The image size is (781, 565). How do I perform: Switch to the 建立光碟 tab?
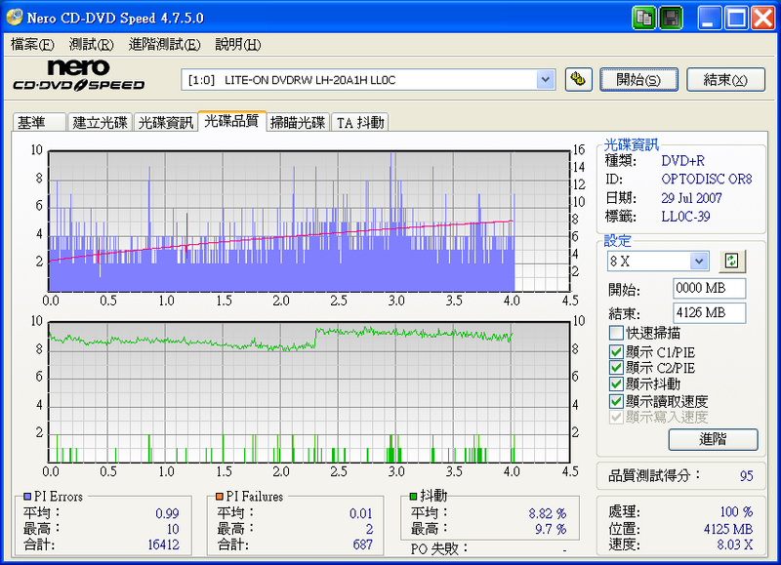point(100,122)
